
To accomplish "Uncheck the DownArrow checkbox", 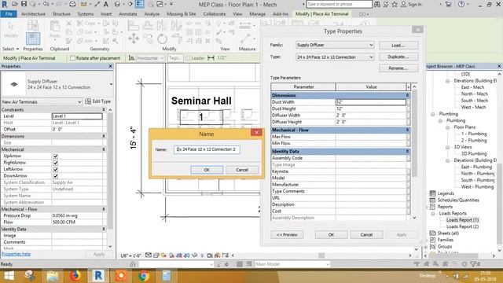I will (56, 176).
